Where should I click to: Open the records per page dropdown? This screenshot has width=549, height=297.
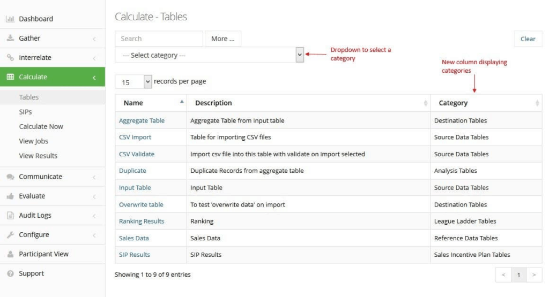[x=133, y=82]
